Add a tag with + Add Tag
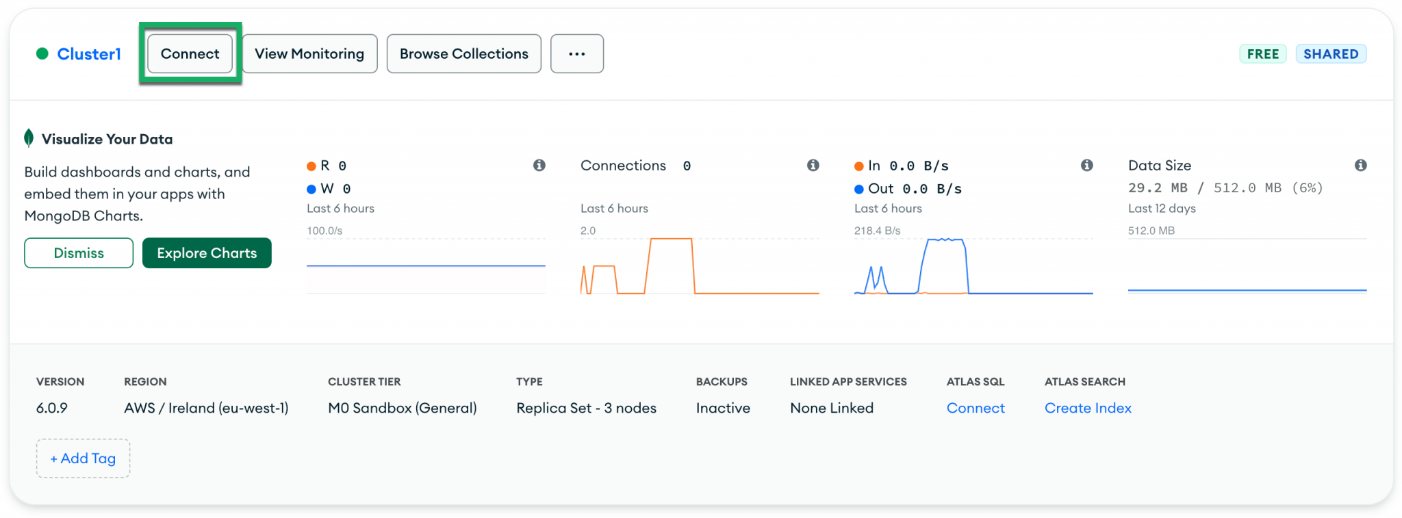 (x=83, y=458)
